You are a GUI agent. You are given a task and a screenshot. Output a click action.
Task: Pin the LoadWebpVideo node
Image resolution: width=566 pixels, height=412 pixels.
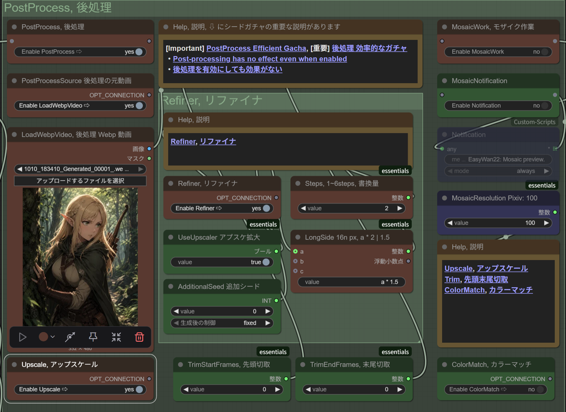(93, 337)
